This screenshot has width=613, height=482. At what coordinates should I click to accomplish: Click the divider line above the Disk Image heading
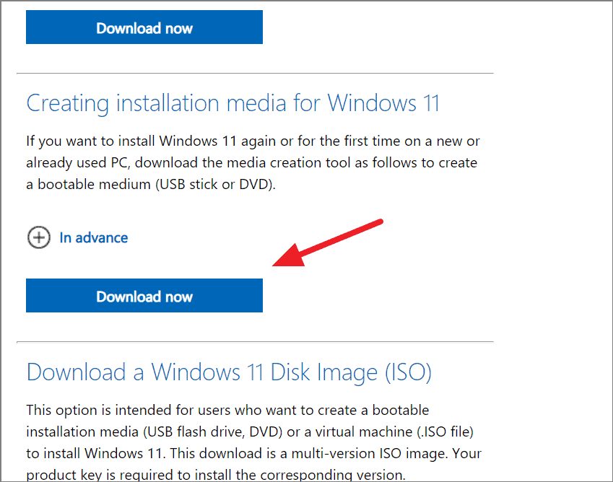tap(255, 342)
